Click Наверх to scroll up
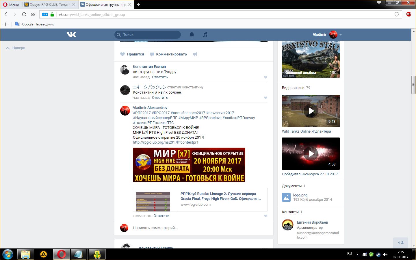Viewport: 416px width, 260px height. pyautogui.click(x=16, y=48)
